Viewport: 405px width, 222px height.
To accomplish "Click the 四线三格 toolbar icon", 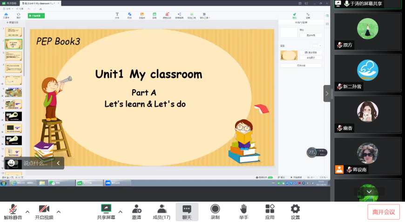I will (x=192, y=15).
